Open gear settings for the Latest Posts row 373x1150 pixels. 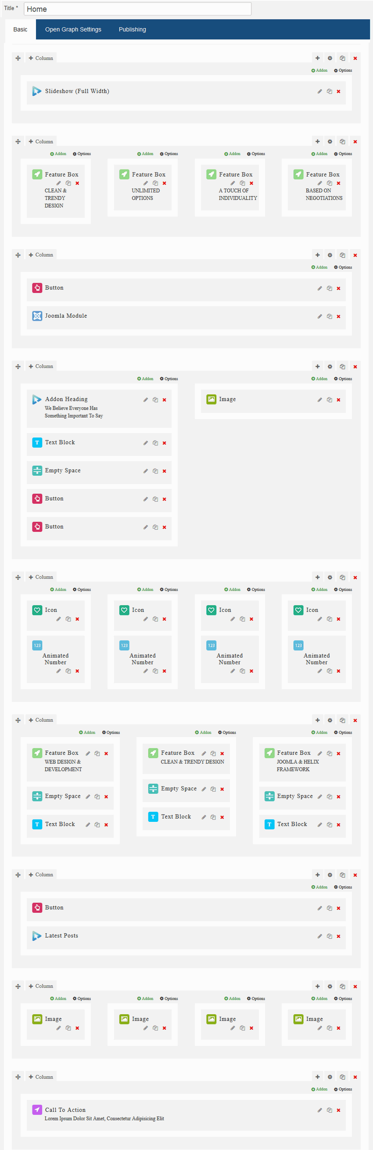[x=330, y=875]
